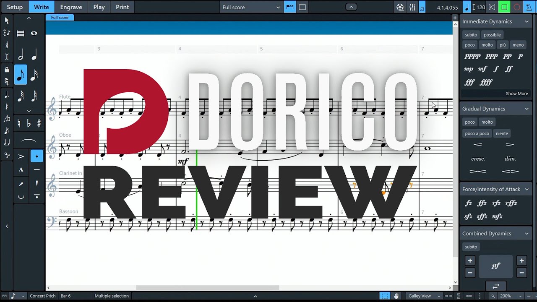Apply the sharp accidental
The image size is (537, 302).
click(39, 124)
